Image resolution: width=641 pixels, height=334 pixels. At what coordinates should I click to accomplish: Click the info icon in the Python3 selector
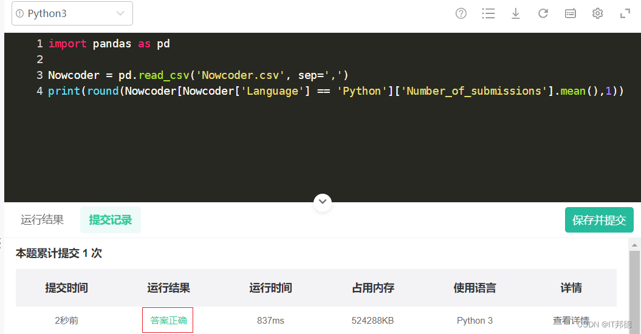[x=19, y=13]
